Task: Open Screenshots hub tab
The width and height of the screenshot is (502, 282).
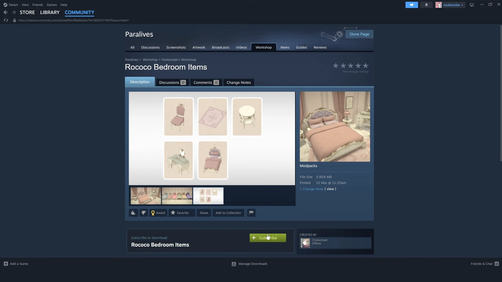Action: point(176,47)
